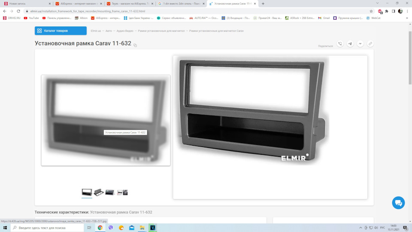Screen dimensions: 412x232
Task: Open the Albion bookmark
Action: coord(81,18)
